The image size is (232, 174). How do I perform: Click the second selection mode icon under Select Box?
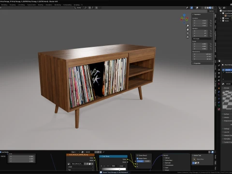(196, 163)
